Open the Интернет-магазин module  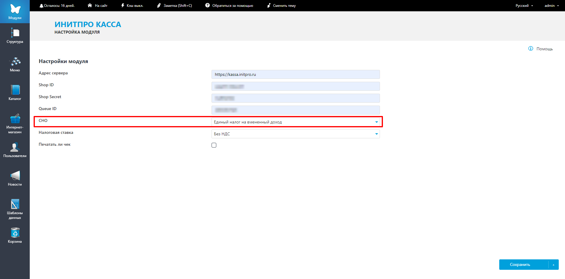[15, 124]
